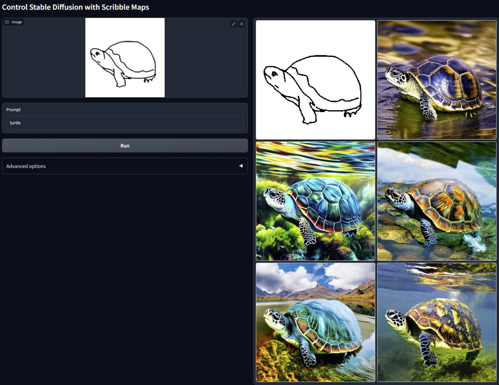Select the turtle on rocks output image
This screenshot has height=385, width=499.
(437, 201)
